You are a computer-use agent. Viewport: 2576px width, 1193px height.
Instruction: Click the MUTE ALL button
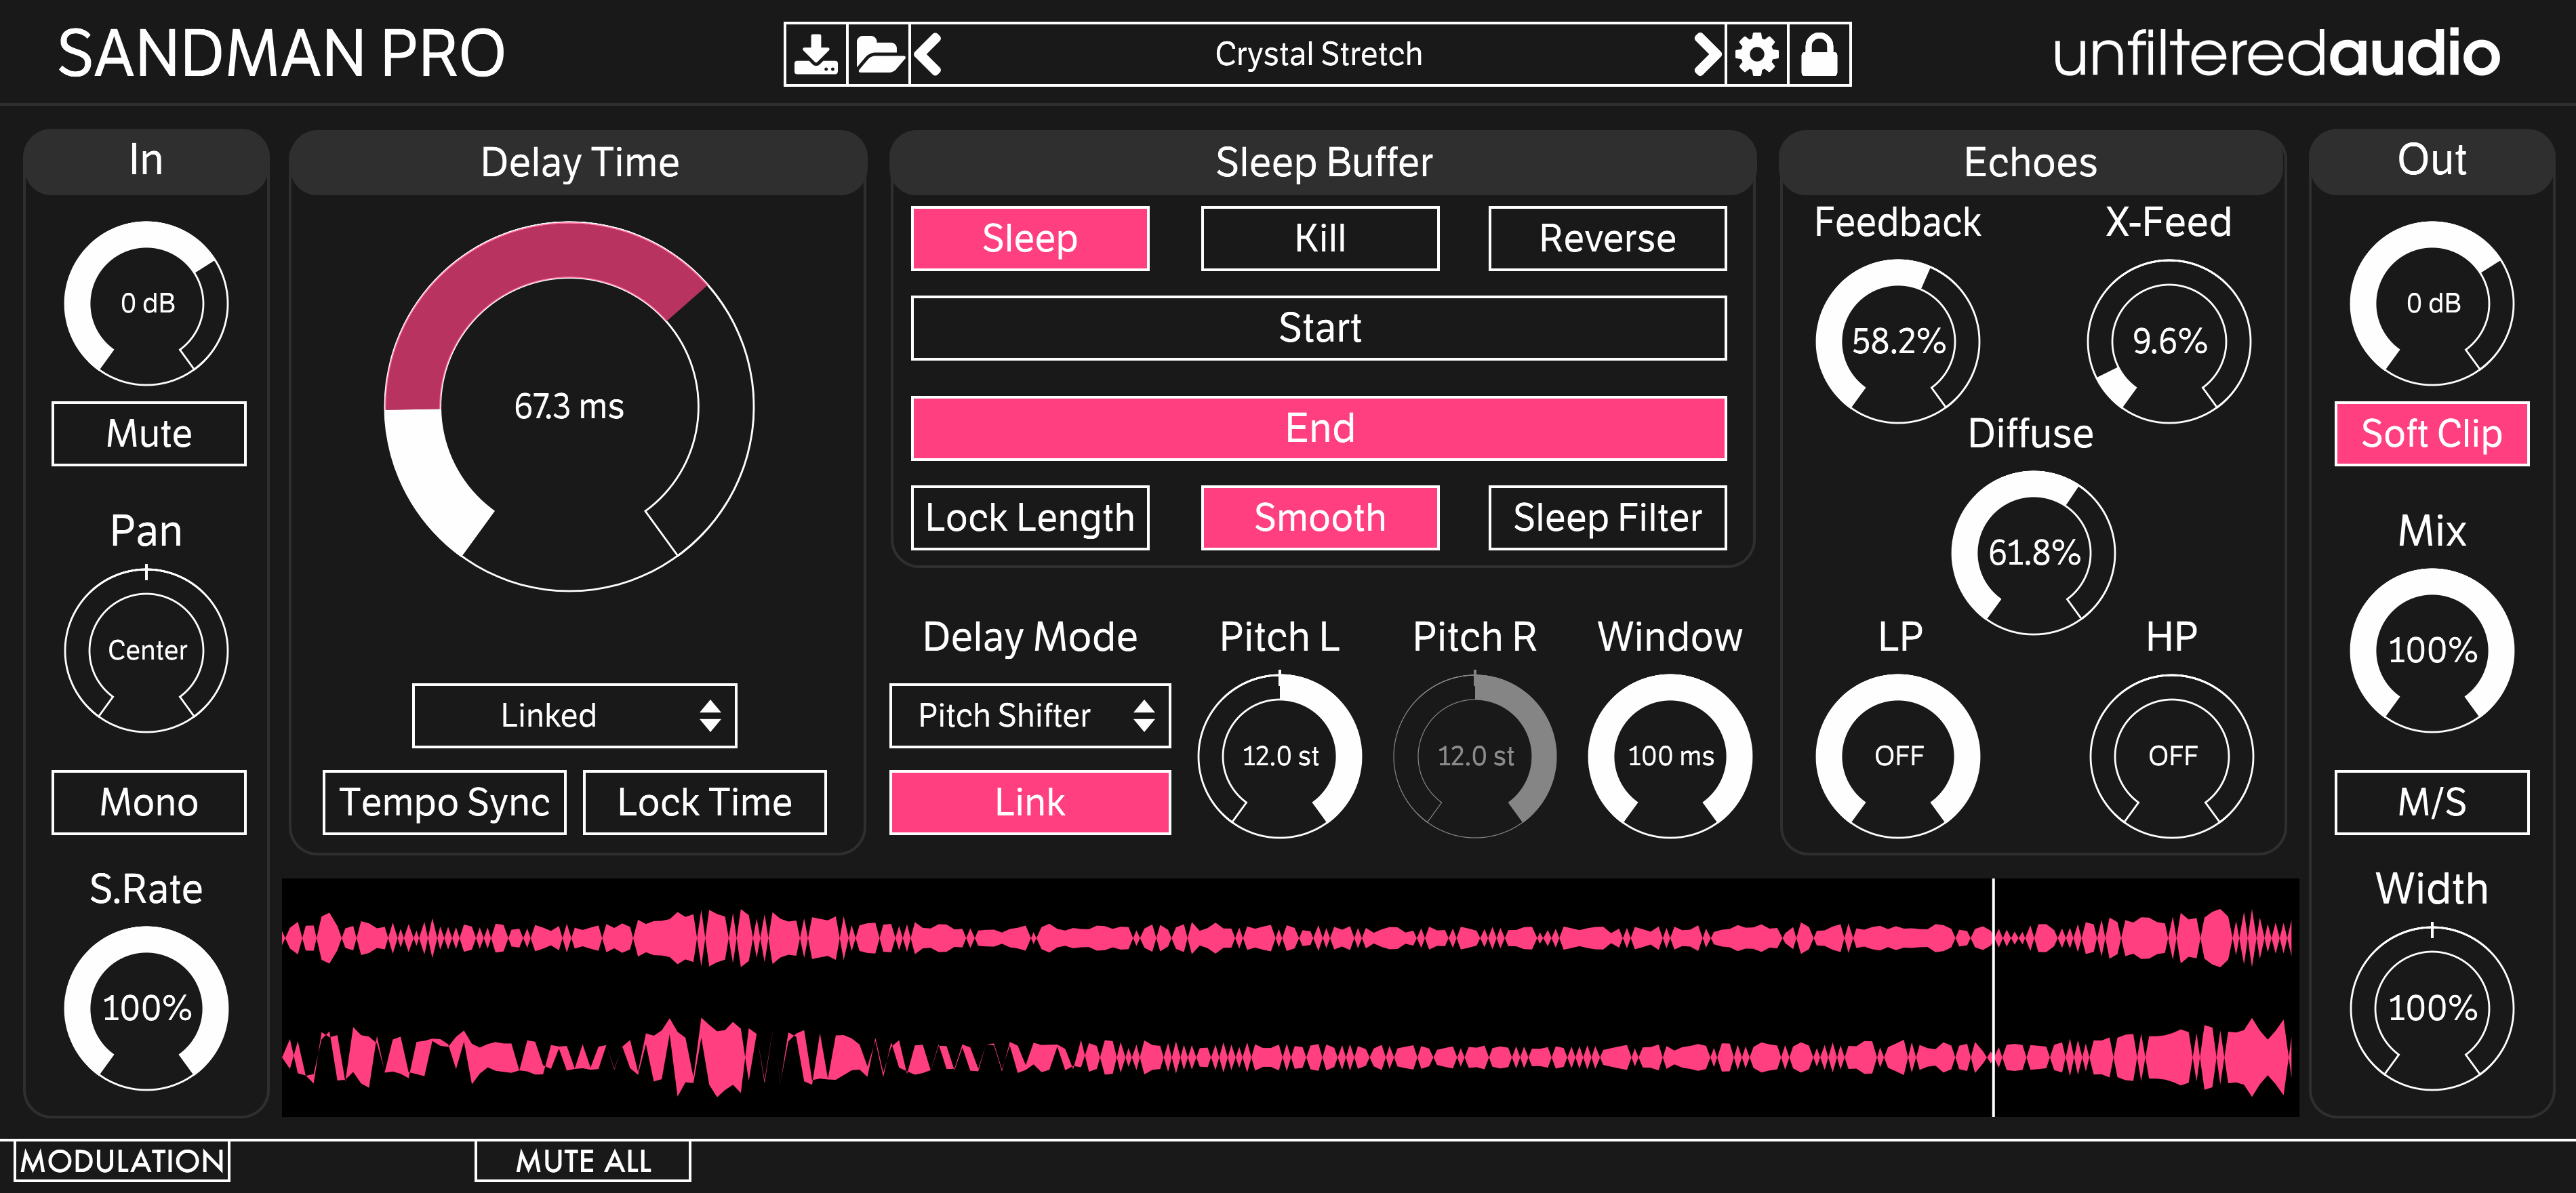point(583,1161)
